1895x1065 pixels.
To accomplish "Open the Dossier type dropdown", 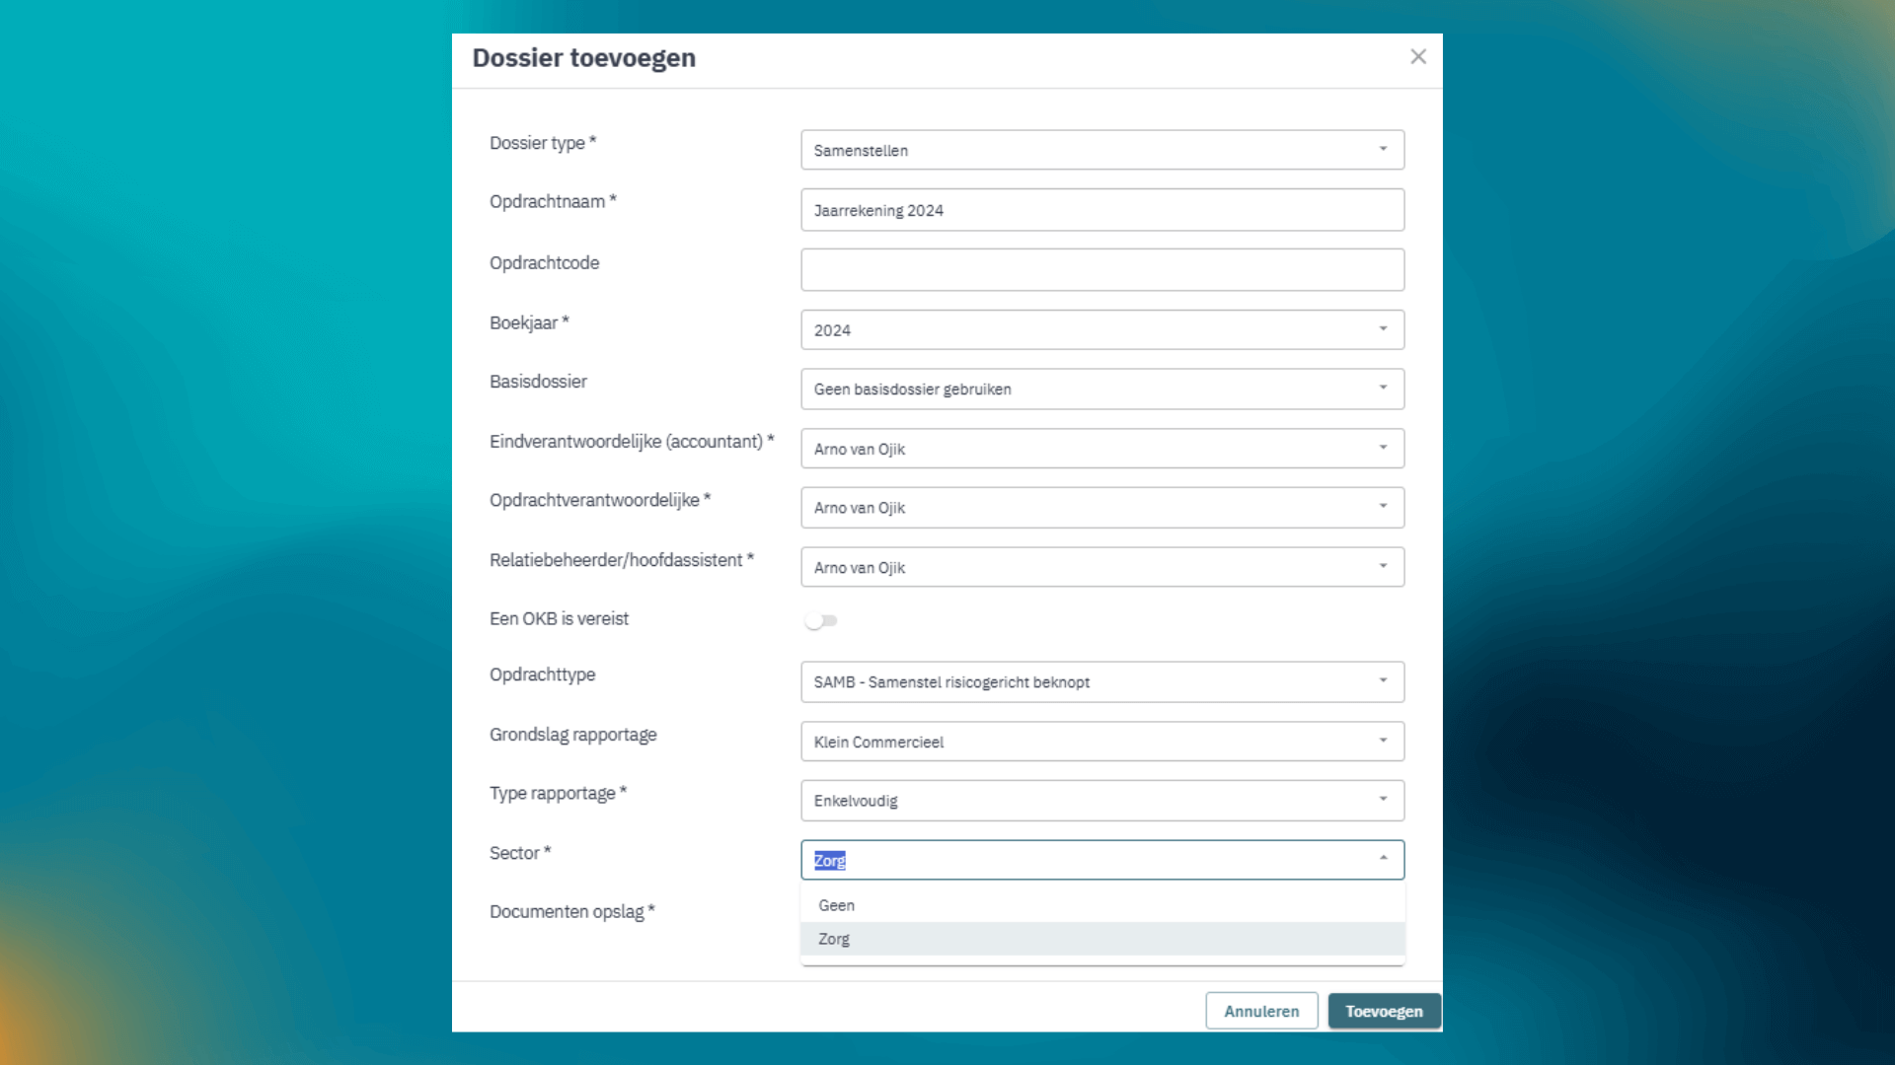I will pos(1102,150).
